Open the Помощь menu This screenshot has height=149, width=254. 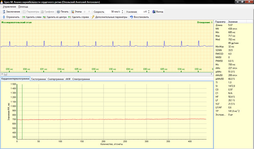23,7
